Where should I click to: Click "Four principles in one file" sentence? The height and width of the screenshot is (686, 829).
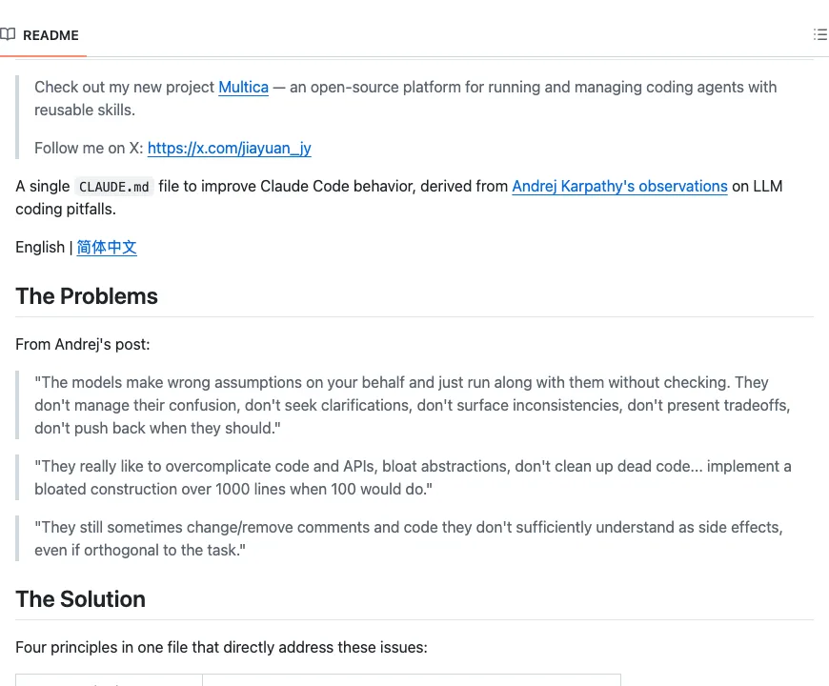point(221,648)
